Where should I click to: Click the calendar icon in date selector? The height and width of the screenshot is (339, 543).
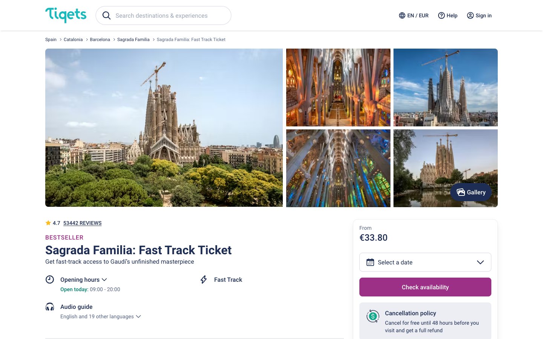(x=370, y=262)
